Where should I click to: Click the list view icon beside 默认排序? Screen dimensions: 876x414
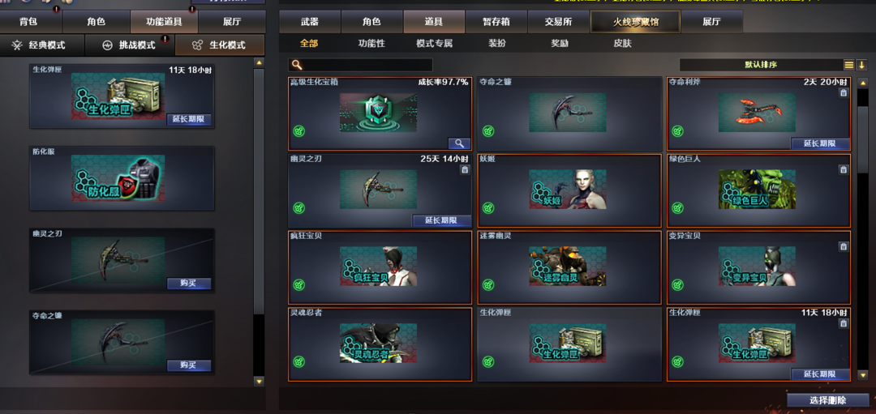(848, 65)
